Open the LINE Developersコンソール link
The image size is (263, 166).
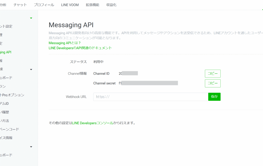tap(92, 123)
